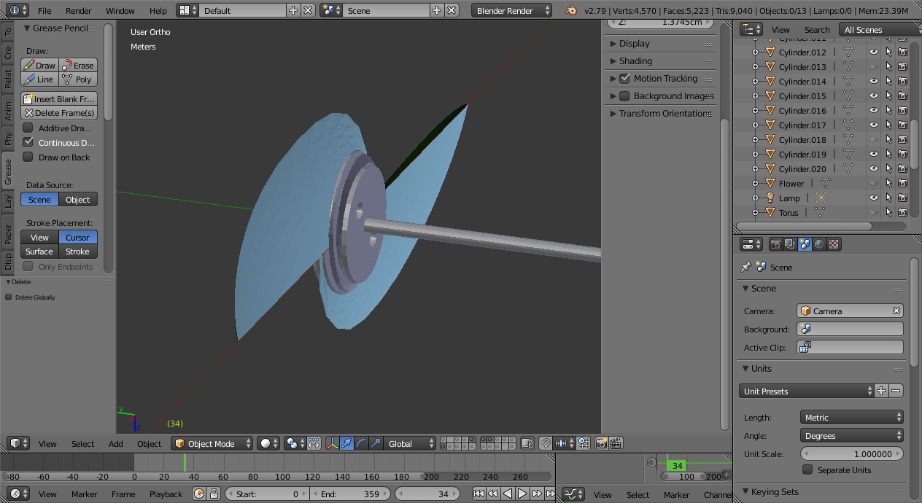Open the timeline Playback menu
Image resolution: width=922 pixels, height=503 pixels.
[166, 494]
